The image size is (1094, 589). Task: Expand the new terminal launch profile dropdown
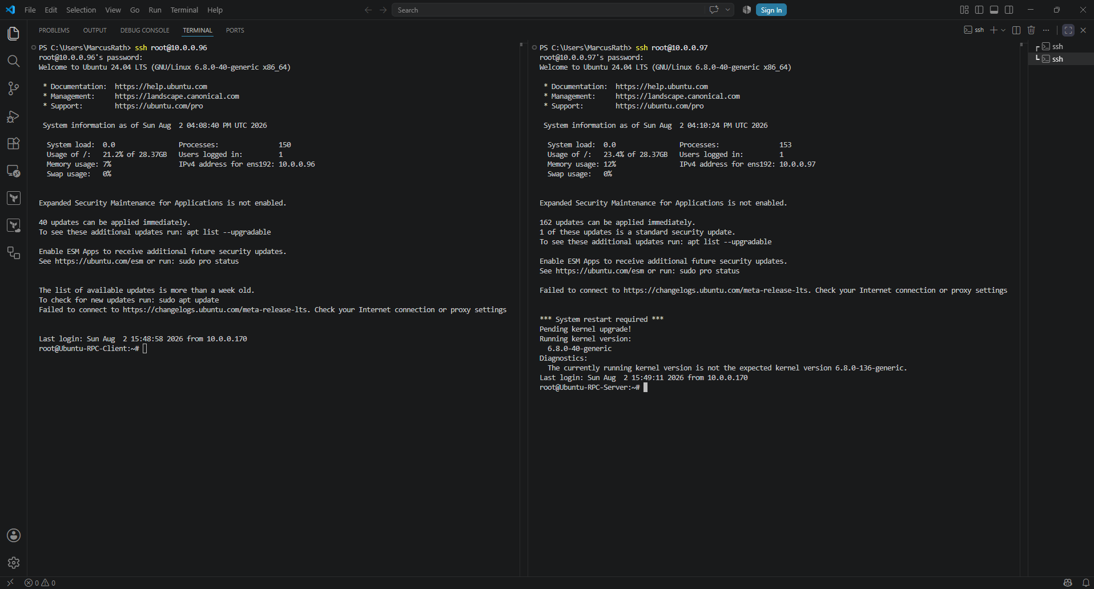pos(1003,30)
